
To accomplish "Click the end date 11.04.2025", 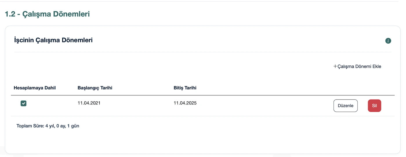I will (185, 103).
